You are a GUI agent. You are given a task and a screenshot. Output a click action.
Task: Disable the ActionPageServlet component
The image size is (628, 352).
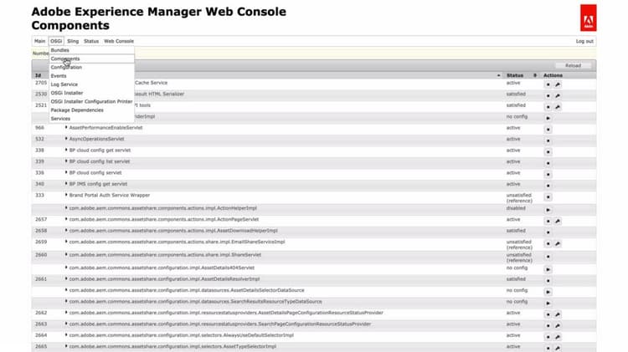point(548,222)
